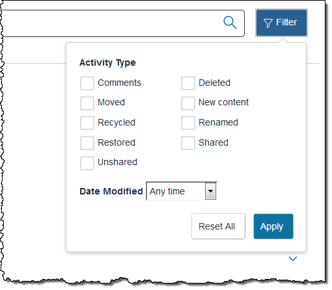Viewport: 332px width, 290px height.
Task: Apply the selected filters
Action: [x=273, y=226]
